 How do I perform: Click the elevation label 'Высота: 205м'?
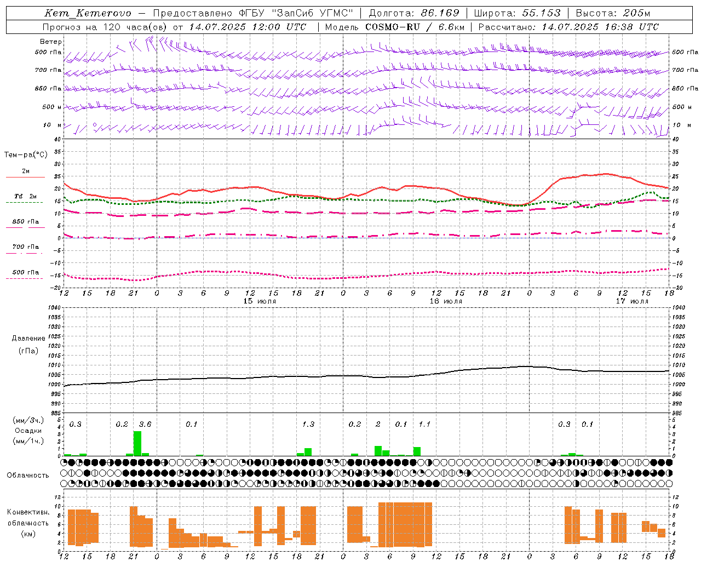(613, 13)
